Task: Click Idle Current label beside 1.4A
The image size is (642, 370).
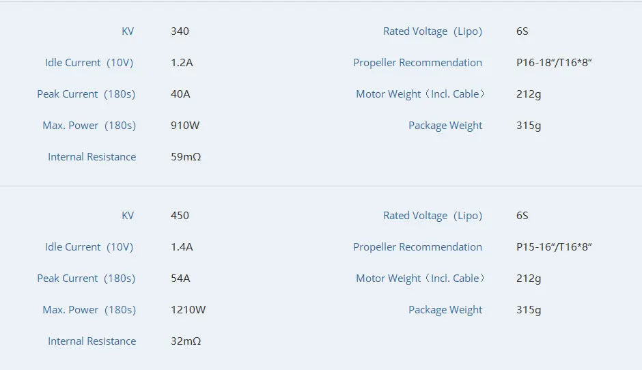Action: pos(89,247)
